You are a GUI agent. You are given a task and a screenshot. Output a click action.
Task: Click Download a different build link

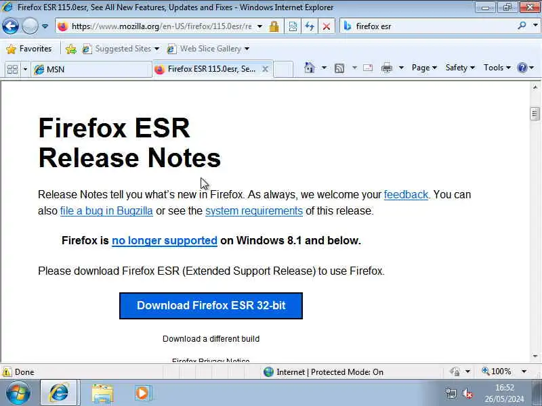click(x=211, y=339)
